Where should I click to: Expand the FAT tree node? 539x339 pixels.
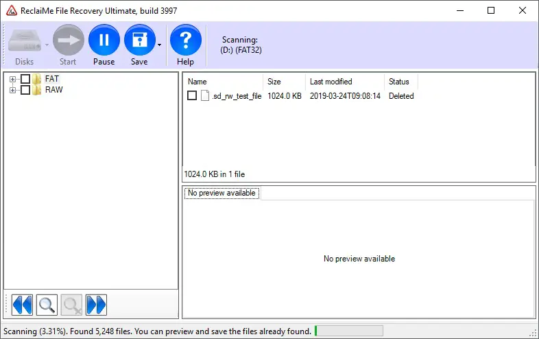13,79
